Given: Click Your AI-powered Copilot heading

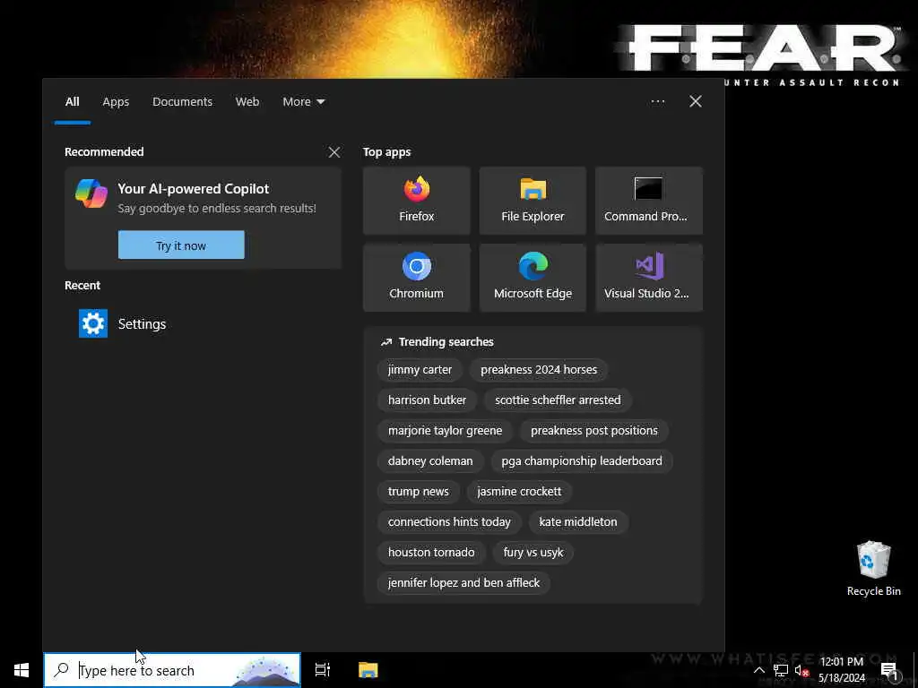Looking at the screenshot, I should (x=194, y=189).
